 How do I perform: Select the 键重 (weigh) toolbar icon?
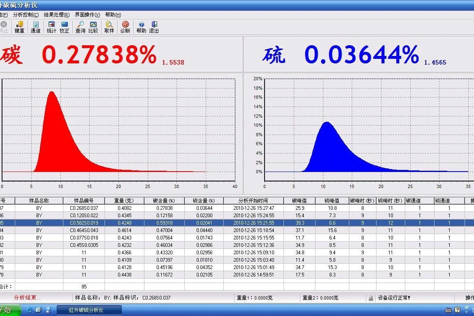click(x=19, y=27)
